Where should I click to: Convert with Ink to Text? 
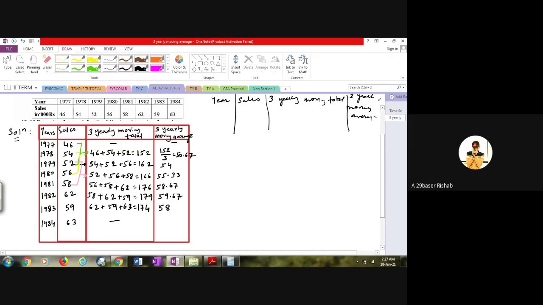pos(290,65)
